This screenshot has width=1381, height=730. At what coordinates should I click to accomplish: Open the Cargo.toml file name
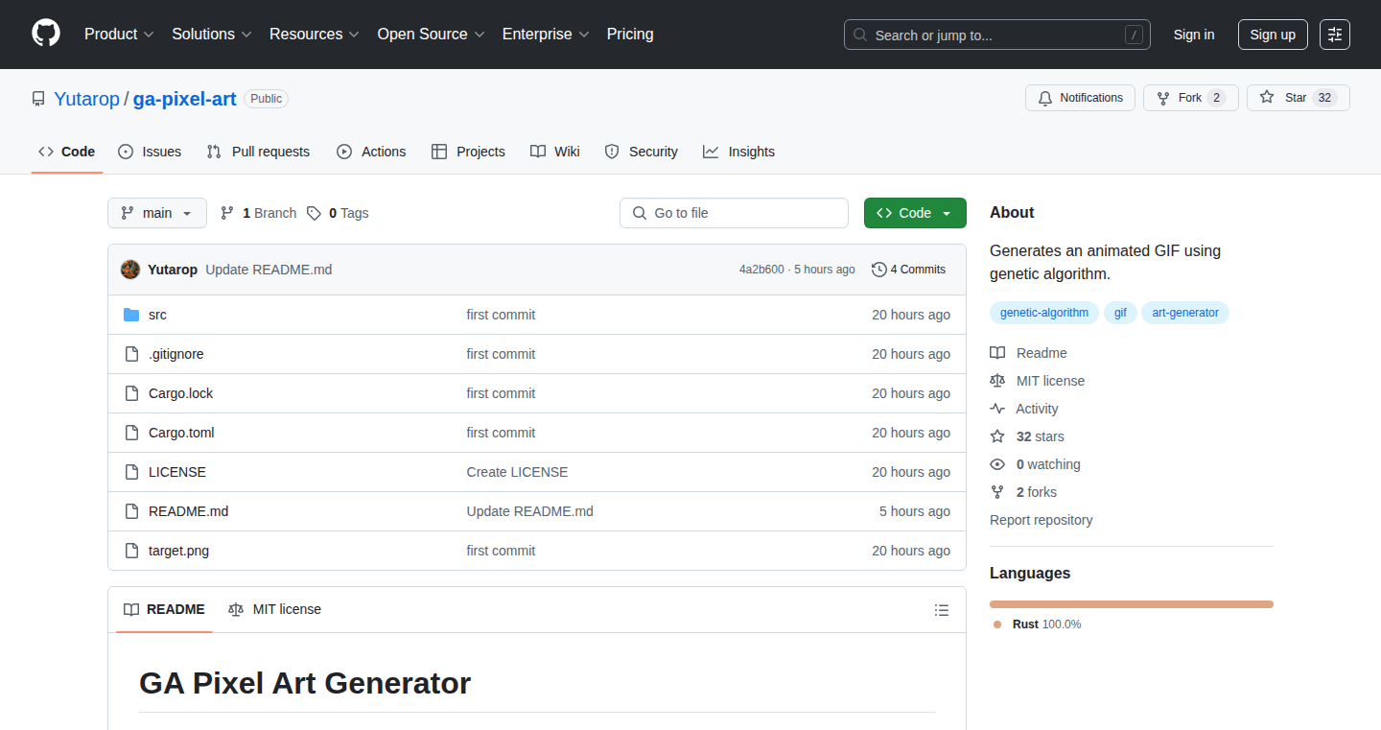[x=181, y=433]
